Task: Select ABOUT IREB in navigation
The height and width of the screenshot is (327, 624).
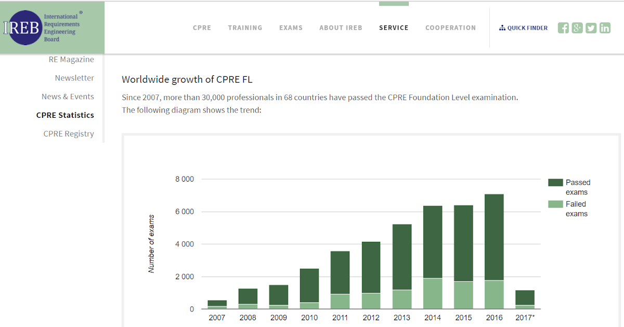Action: 341,28
